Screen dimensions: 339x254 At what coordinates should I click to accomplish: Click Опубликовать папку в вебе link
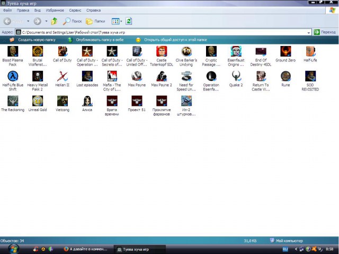tap(100, 40)
